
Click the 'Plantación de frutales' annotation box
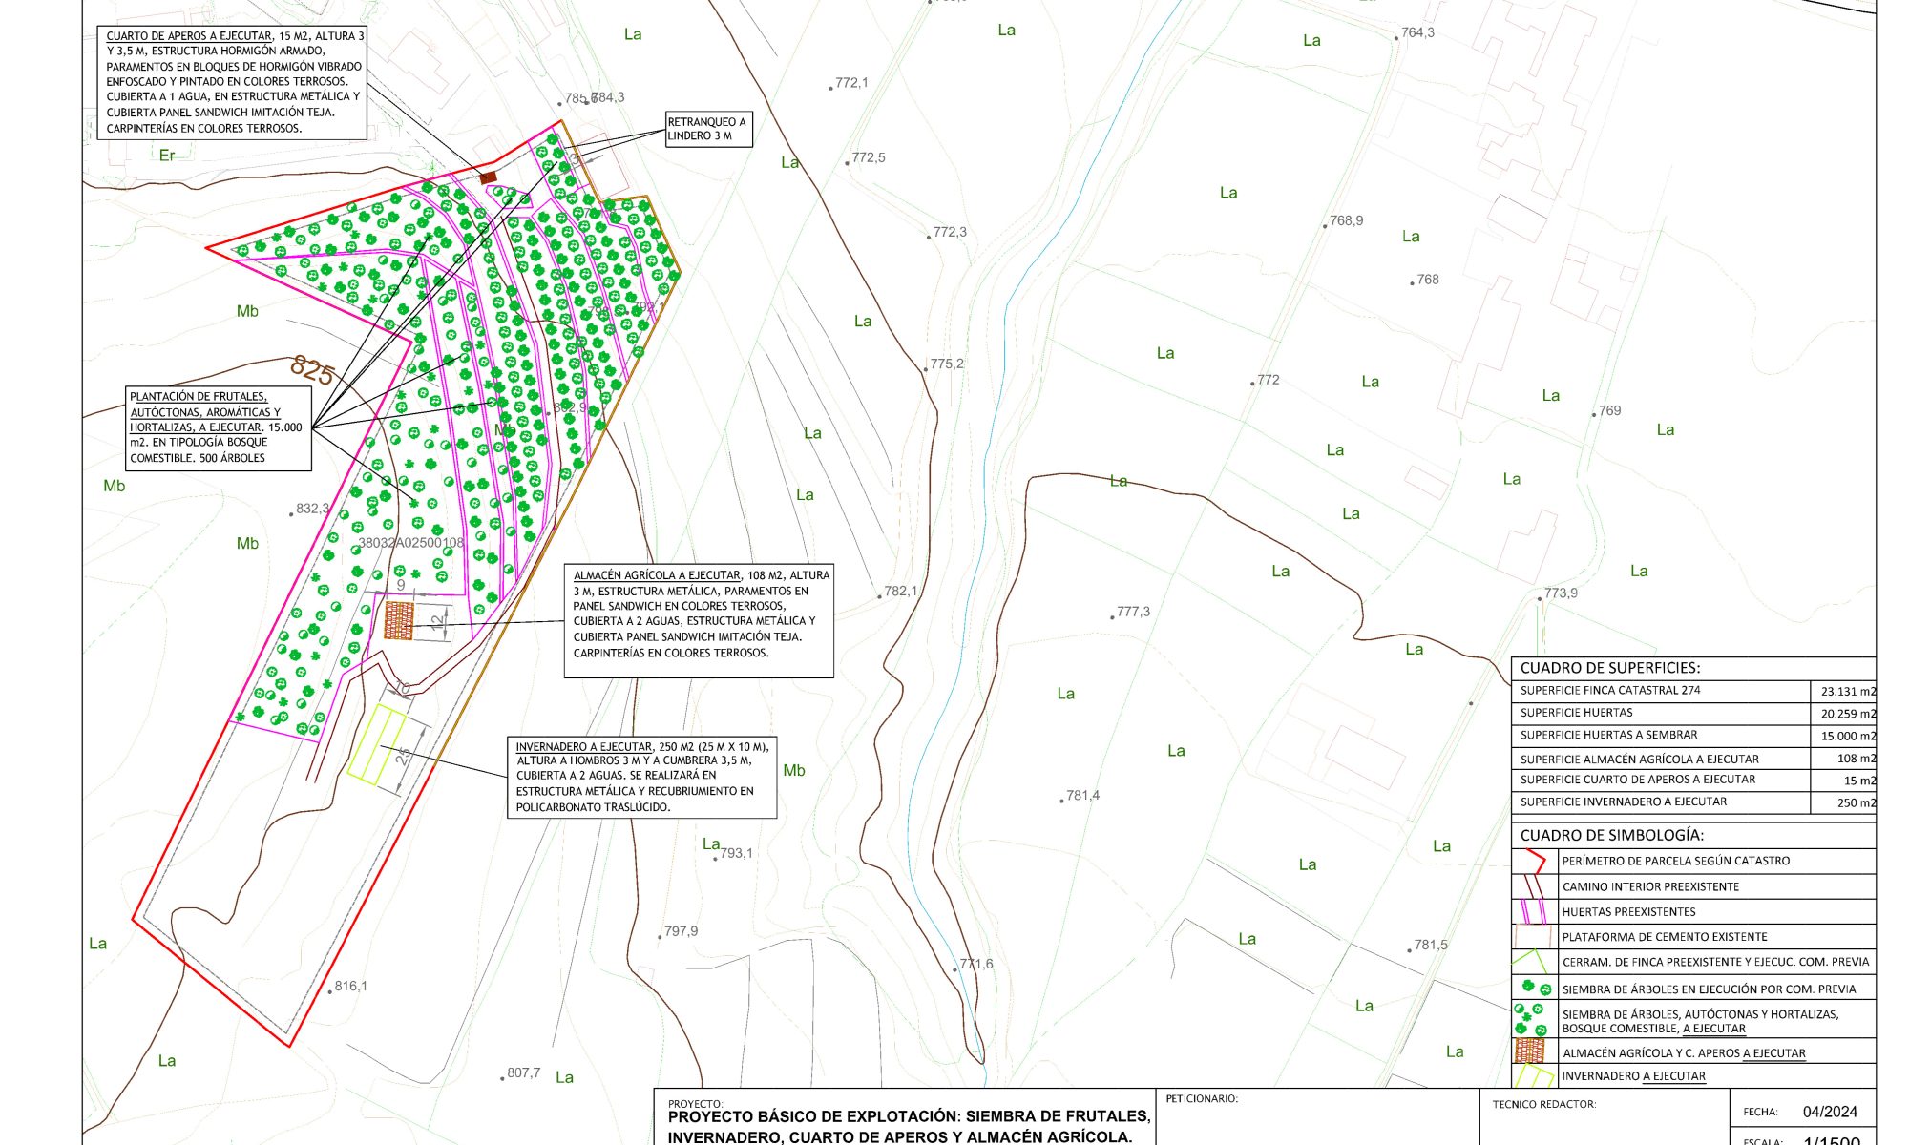pyautogui.click(x=220, y=427)
